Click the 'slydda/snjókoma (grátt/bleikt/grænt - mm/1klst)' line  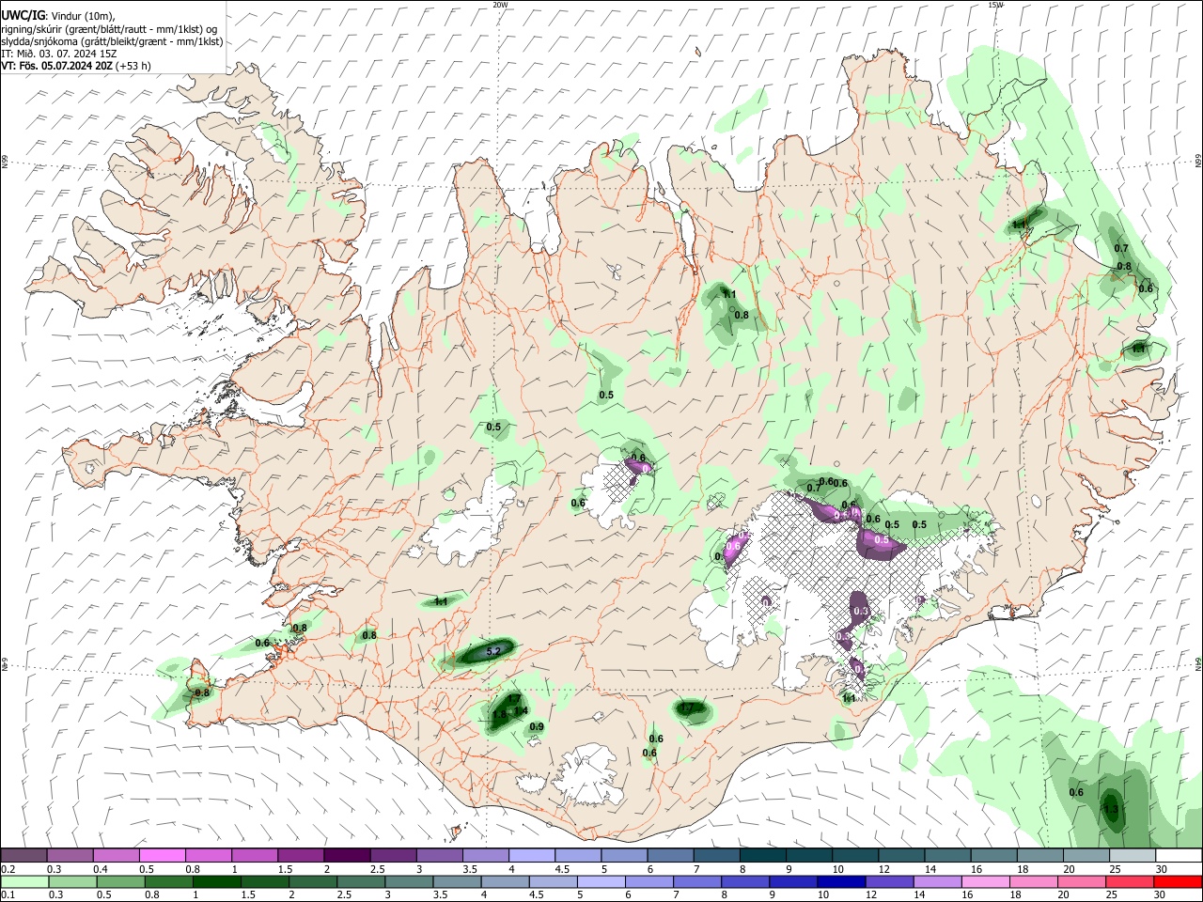112,41
